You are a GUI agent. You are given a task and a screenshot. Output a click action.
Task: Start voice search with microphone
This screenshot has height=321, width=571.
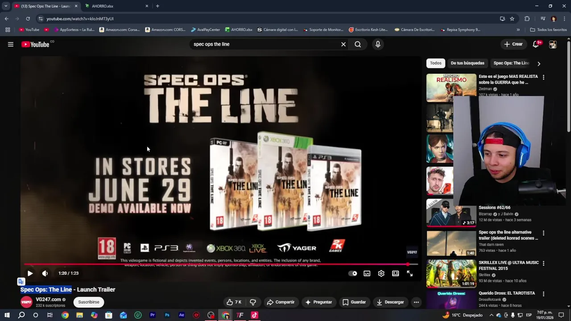[x=378, y=44]
